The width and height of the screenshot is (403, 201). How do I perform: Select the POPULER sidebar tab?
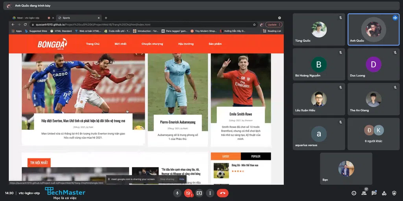coord(256,156)
